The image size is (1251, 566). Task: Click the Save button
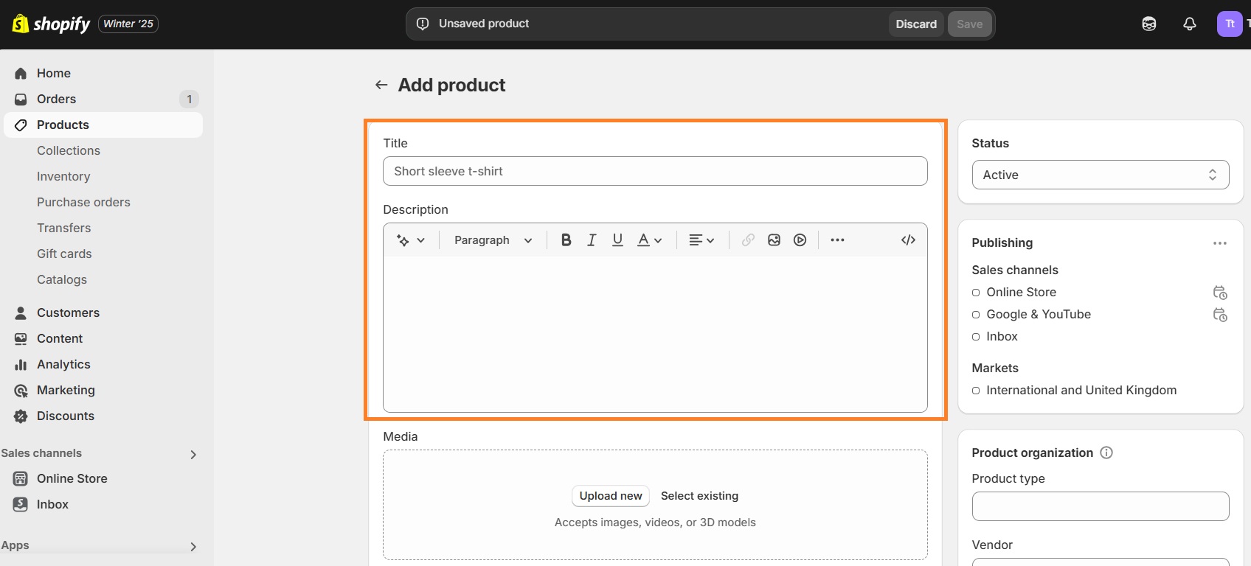coord(969,24)
